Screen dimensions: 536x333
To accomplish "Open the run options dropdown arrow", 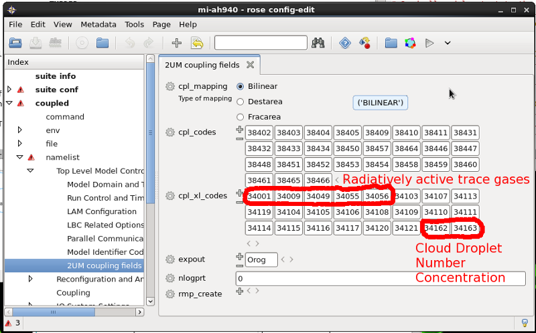I will 448,43.
